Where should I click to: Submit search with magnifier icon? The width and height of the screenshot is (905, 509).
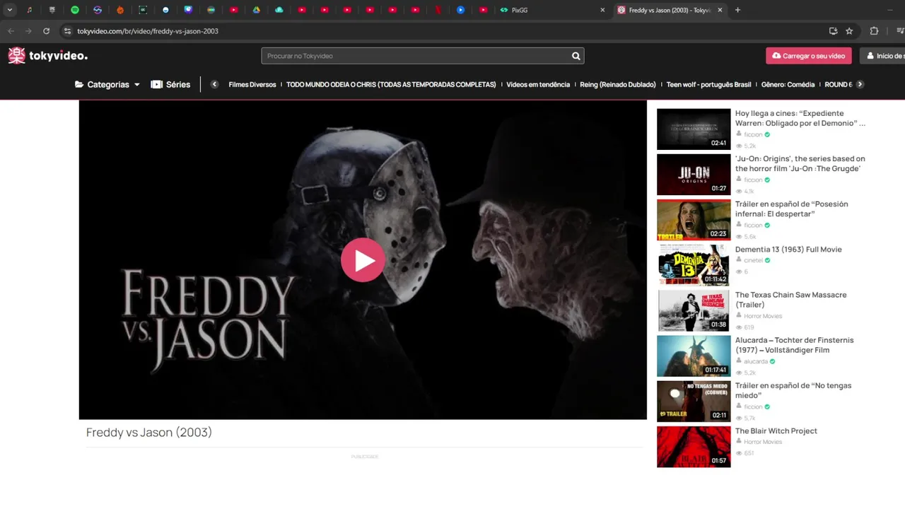(576, 56)
